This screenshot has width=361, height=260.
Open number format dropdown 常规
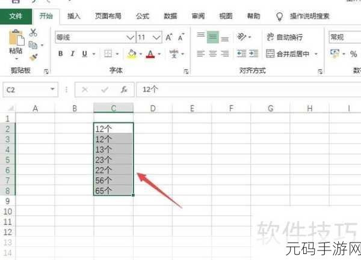click(x=345, y=37)
